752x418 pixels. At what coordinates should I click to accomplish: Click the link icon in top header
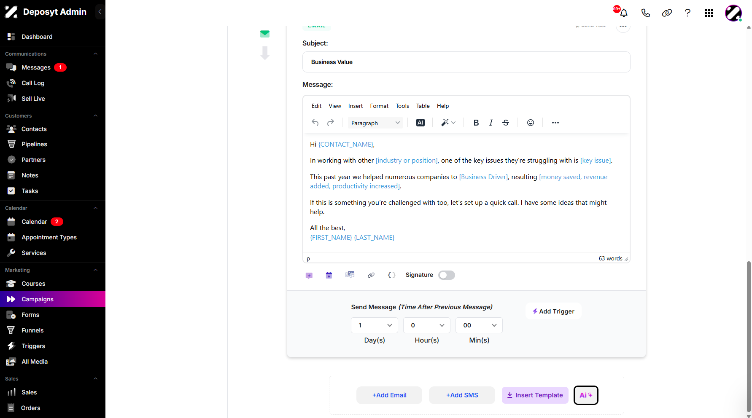point(667,13)
